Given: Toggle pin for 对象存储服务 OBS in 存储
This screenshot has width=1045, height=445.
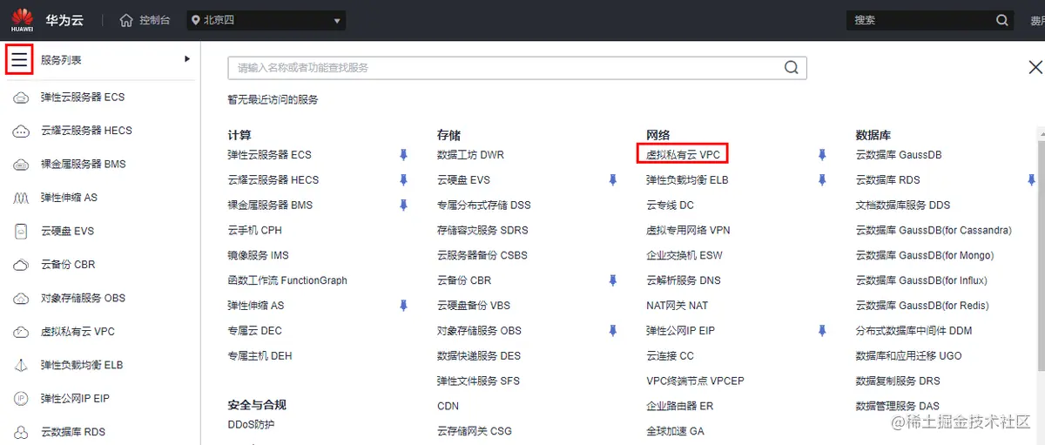Looking at the screenshot, I should (x=613, y=331).
